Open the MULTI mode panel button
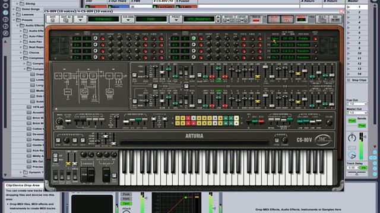Screen dimensions: 380x213 322,19
